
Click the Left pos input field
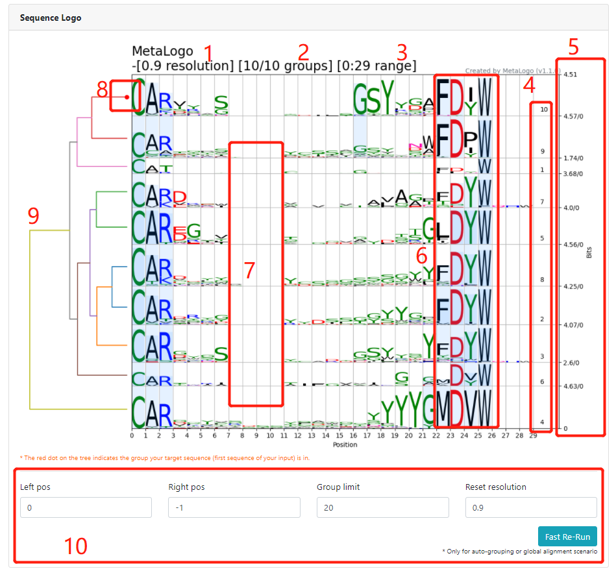click(x=86, y=507)
